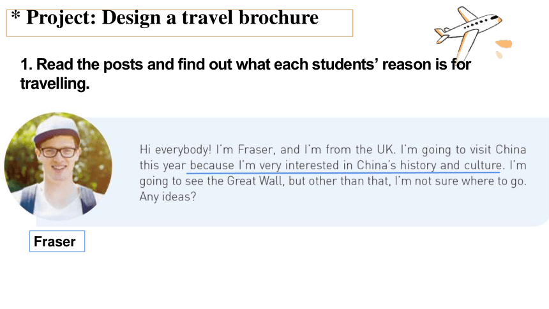Click the asterisk before Project title
This screenshot has width=549, height=309.
pos(15,16)
